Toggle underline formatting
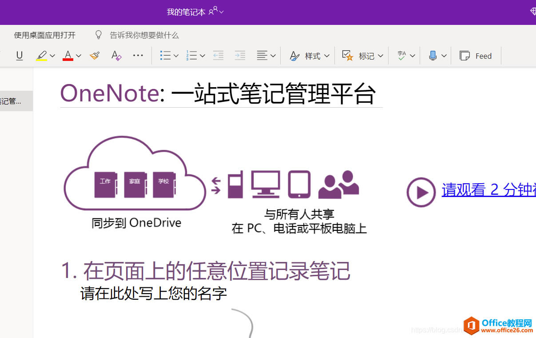Screen dimensions: 536x338 click(20, 56)
